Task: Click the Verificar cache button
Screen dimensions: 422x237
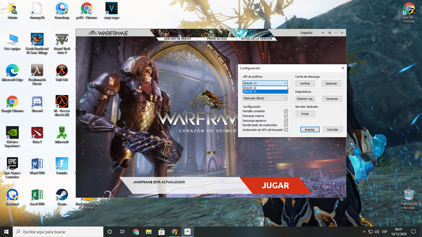Action: (305, 84)
